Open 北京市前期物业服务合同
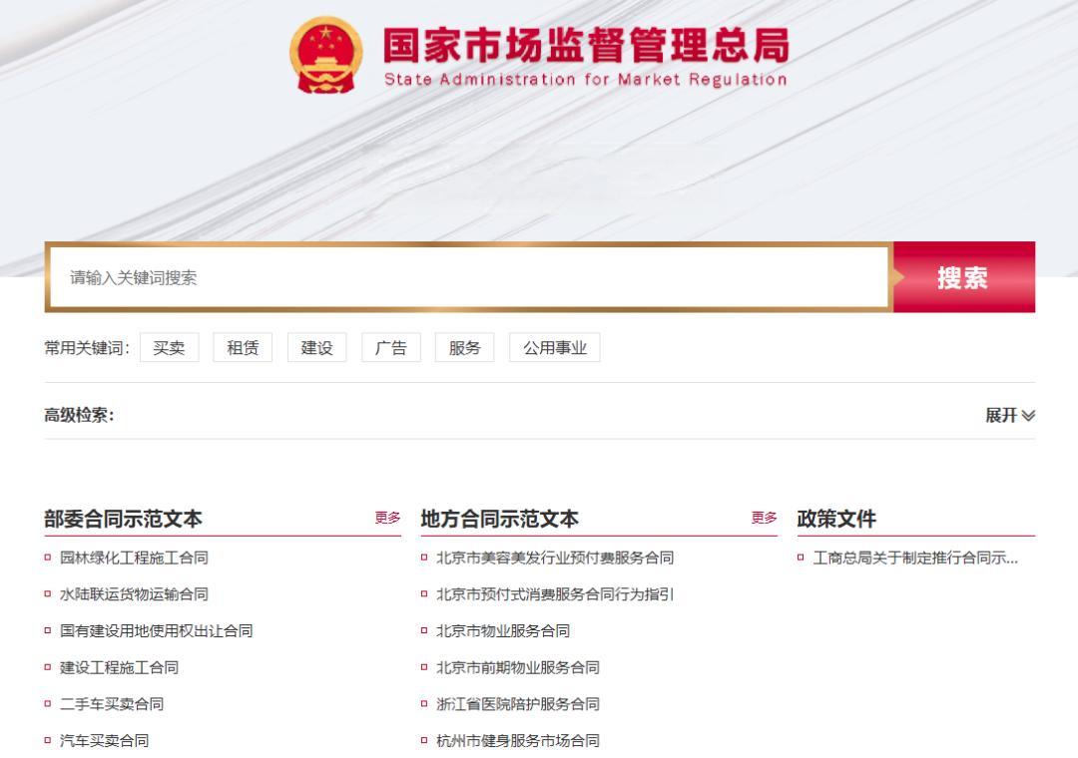The width and height of the screenshot is (1078, 758). (x=518, y=667)
